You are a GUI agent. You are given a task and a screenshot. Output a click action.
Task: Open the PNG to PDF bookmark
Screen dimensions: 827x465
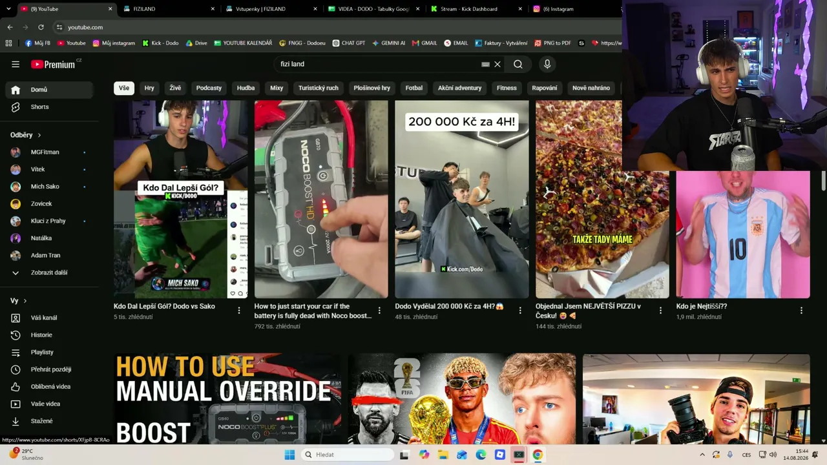[x=552, y=43]
